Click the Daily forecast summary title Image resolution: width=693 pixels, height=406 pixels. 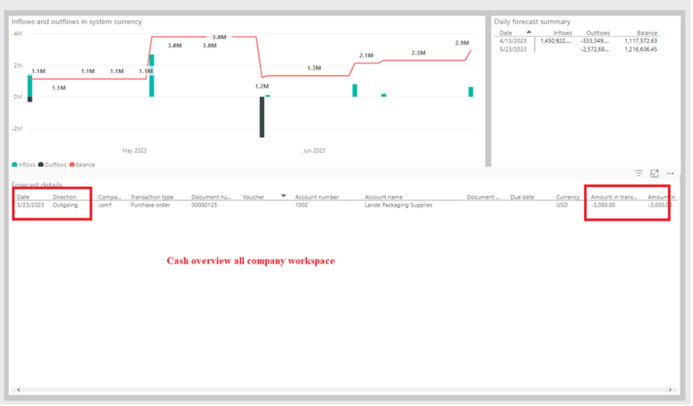pyautogui.click(x=532, y=21)
